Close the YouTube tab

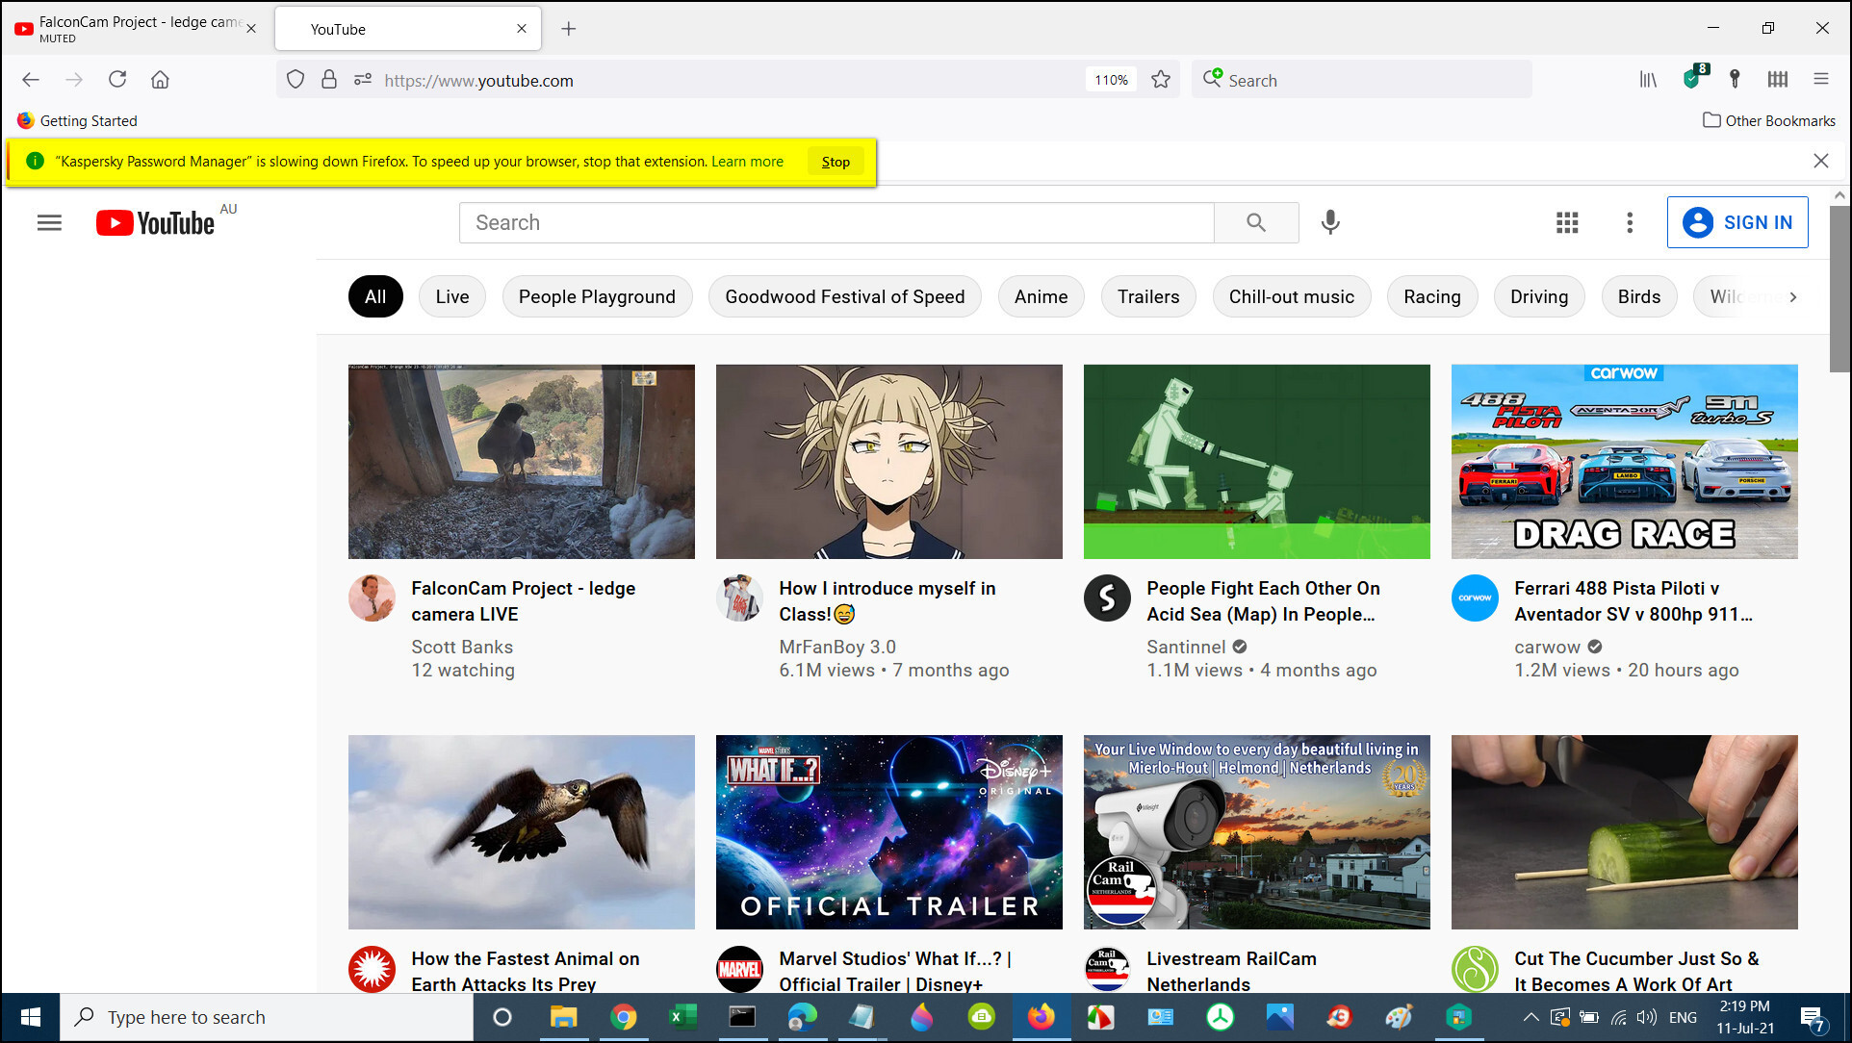coord(521,29)
